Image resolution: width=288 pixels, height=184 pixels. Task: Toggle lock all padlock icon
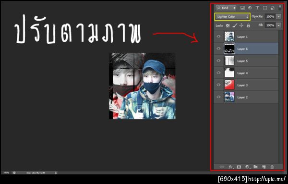coord(248,25)
